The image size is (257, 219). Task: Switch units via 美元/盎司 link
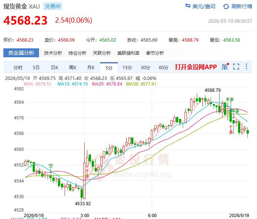point(204,6)
